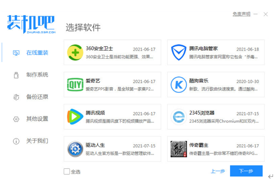Click the 2020-10-30 date on 酷狗音乐

pyautogui.click(x=248, y=81)
